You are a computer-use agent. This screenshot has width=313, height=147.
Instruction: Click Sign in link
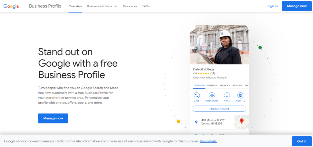click(272, 6)
